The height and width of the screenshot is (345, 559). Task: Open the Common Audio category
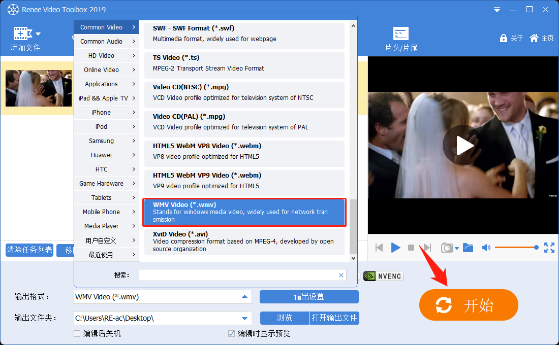(x=106, y=41)
